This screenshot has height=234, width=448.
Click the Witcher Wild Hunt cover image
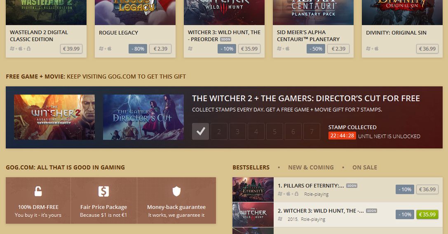(224, 12)
